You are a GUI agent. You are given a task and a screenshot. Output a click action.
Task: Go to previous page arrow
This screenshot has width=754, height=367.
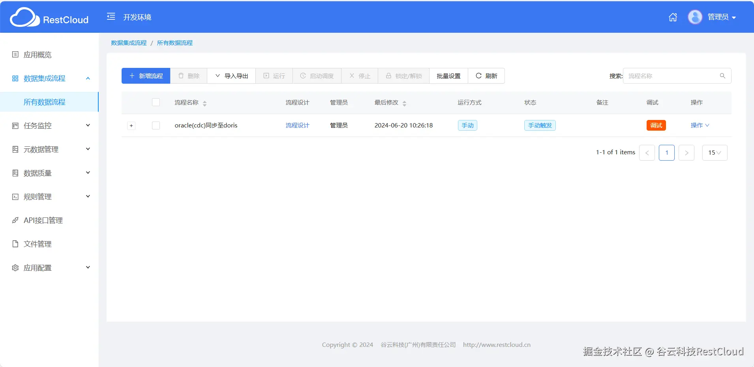(647, 153)
